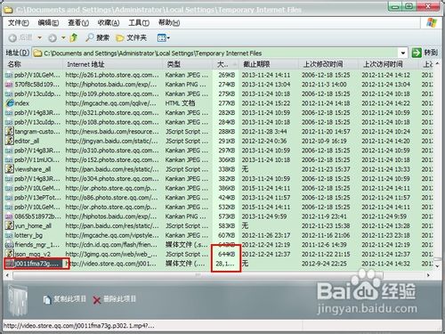445x334 pixels.
Task: Click the horizontal scrollbar thumb
Action: coord(198,275)
